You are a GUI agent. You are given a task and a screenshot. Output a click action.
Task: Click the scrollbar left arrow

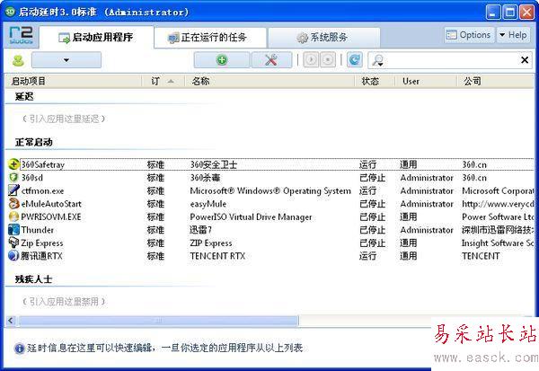pyautogui.click(x=11, y=321)
